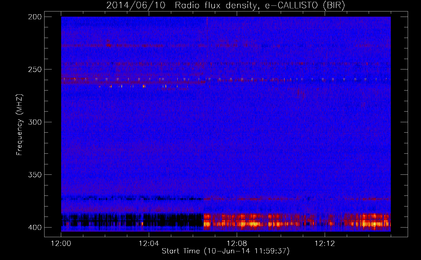Click the black dropout band near 395 MHz

click(x=132, y=220)
